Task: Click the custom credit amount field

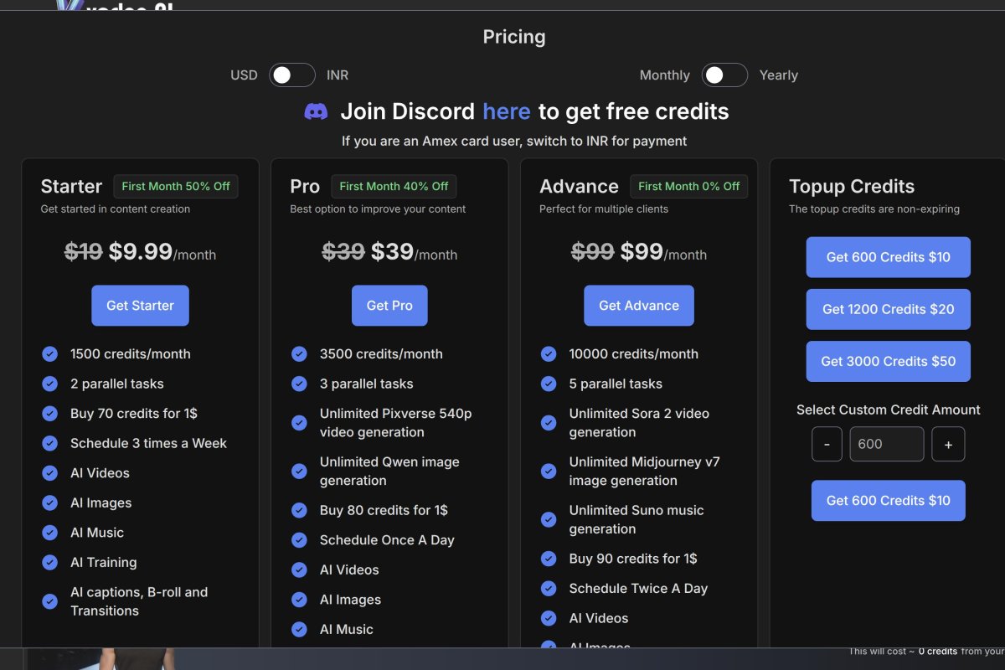Action: point(887,445)
